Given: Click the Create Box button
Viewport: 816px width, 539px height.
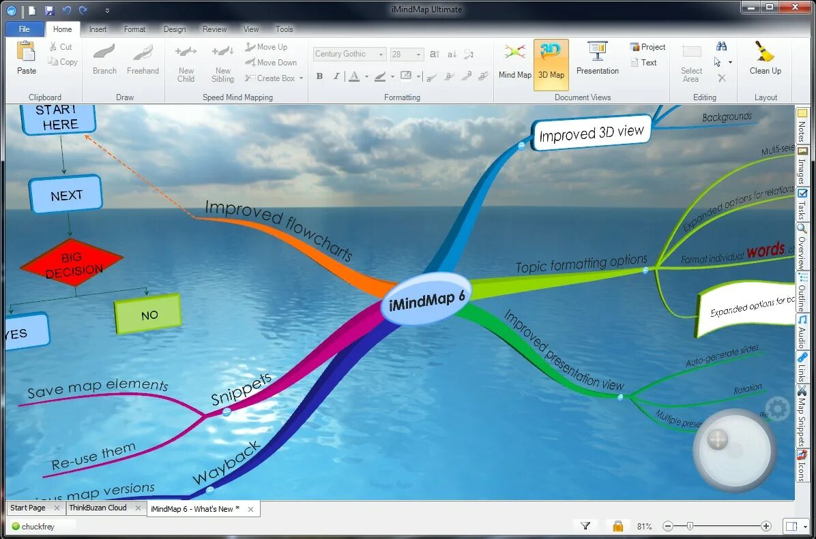Looking at the screenshot, I should [270, 78].
